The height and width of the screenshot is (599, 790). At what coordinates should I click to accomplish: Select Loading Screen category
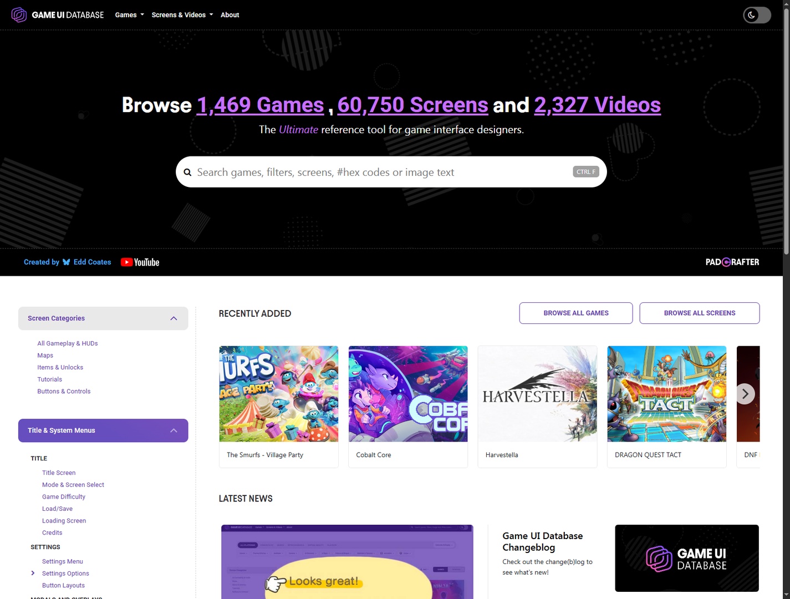tap(64, 521)
